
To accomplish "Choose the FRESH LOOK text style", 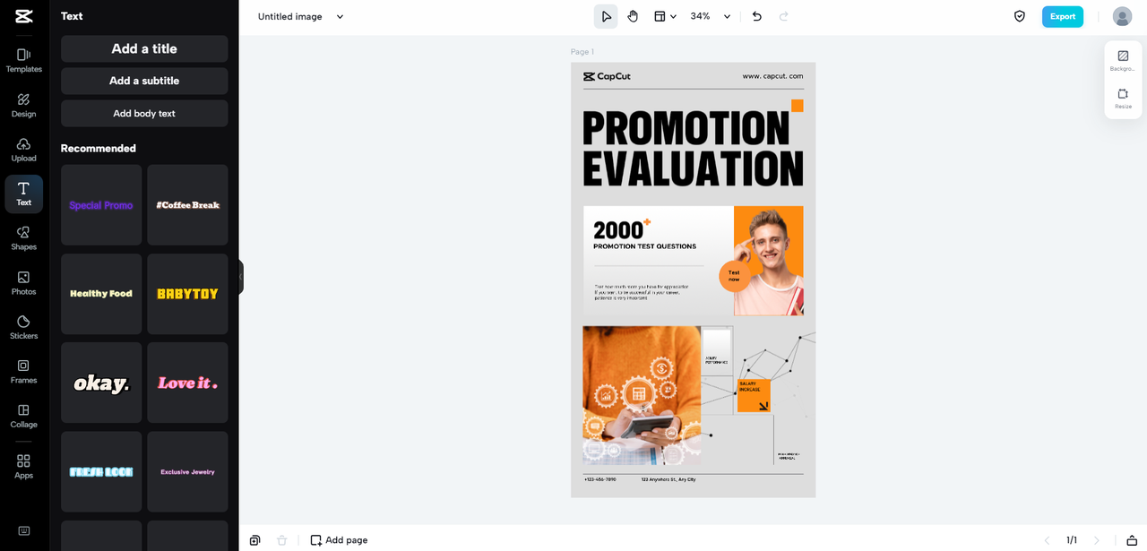I will coord(101,471).
